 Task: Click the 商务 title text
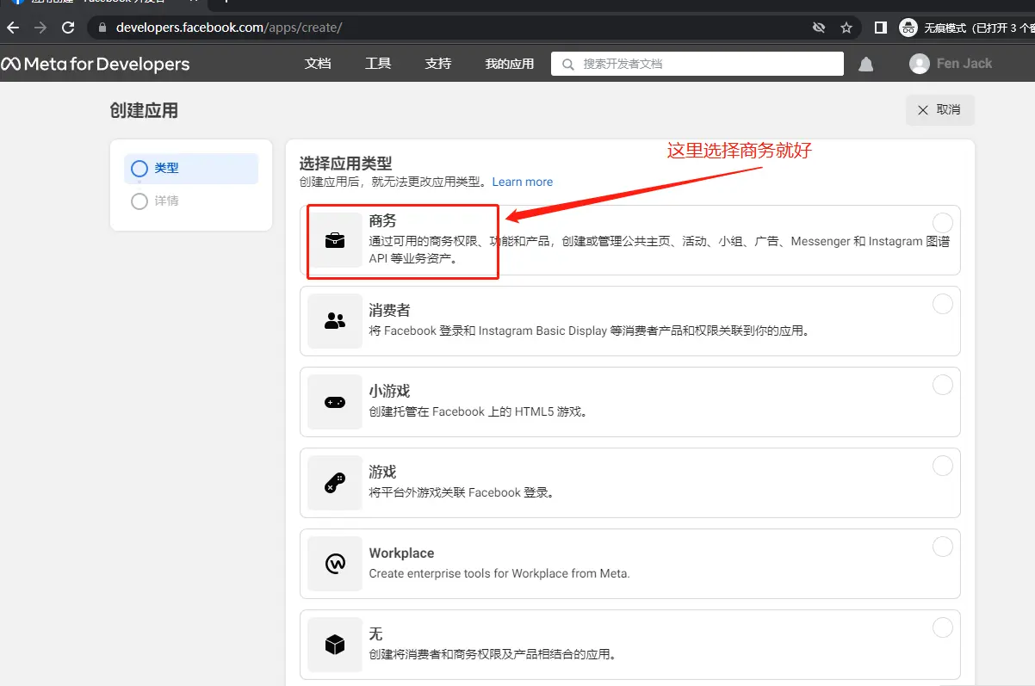(383, 221)
